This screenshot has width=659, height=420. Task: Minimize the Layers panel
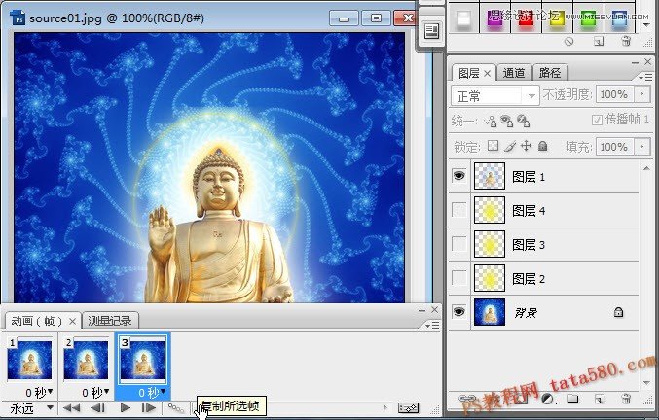tap(635, 62)
